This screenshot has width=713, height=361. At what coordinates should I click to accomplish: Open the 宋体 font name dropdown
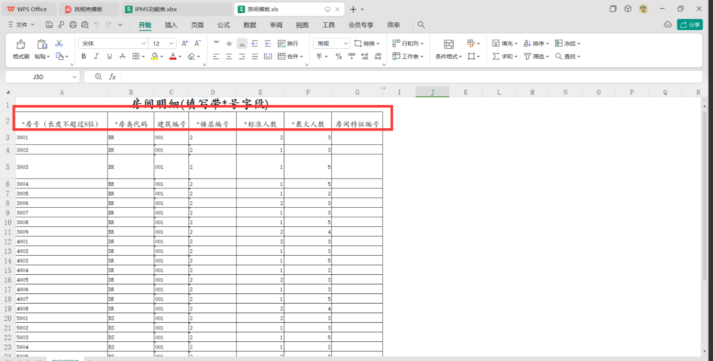pos(143,43)
